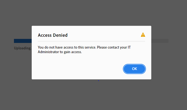Screen dimensions: 187x110
Task: Click the words 'to gain access.'
Action: 72,52
